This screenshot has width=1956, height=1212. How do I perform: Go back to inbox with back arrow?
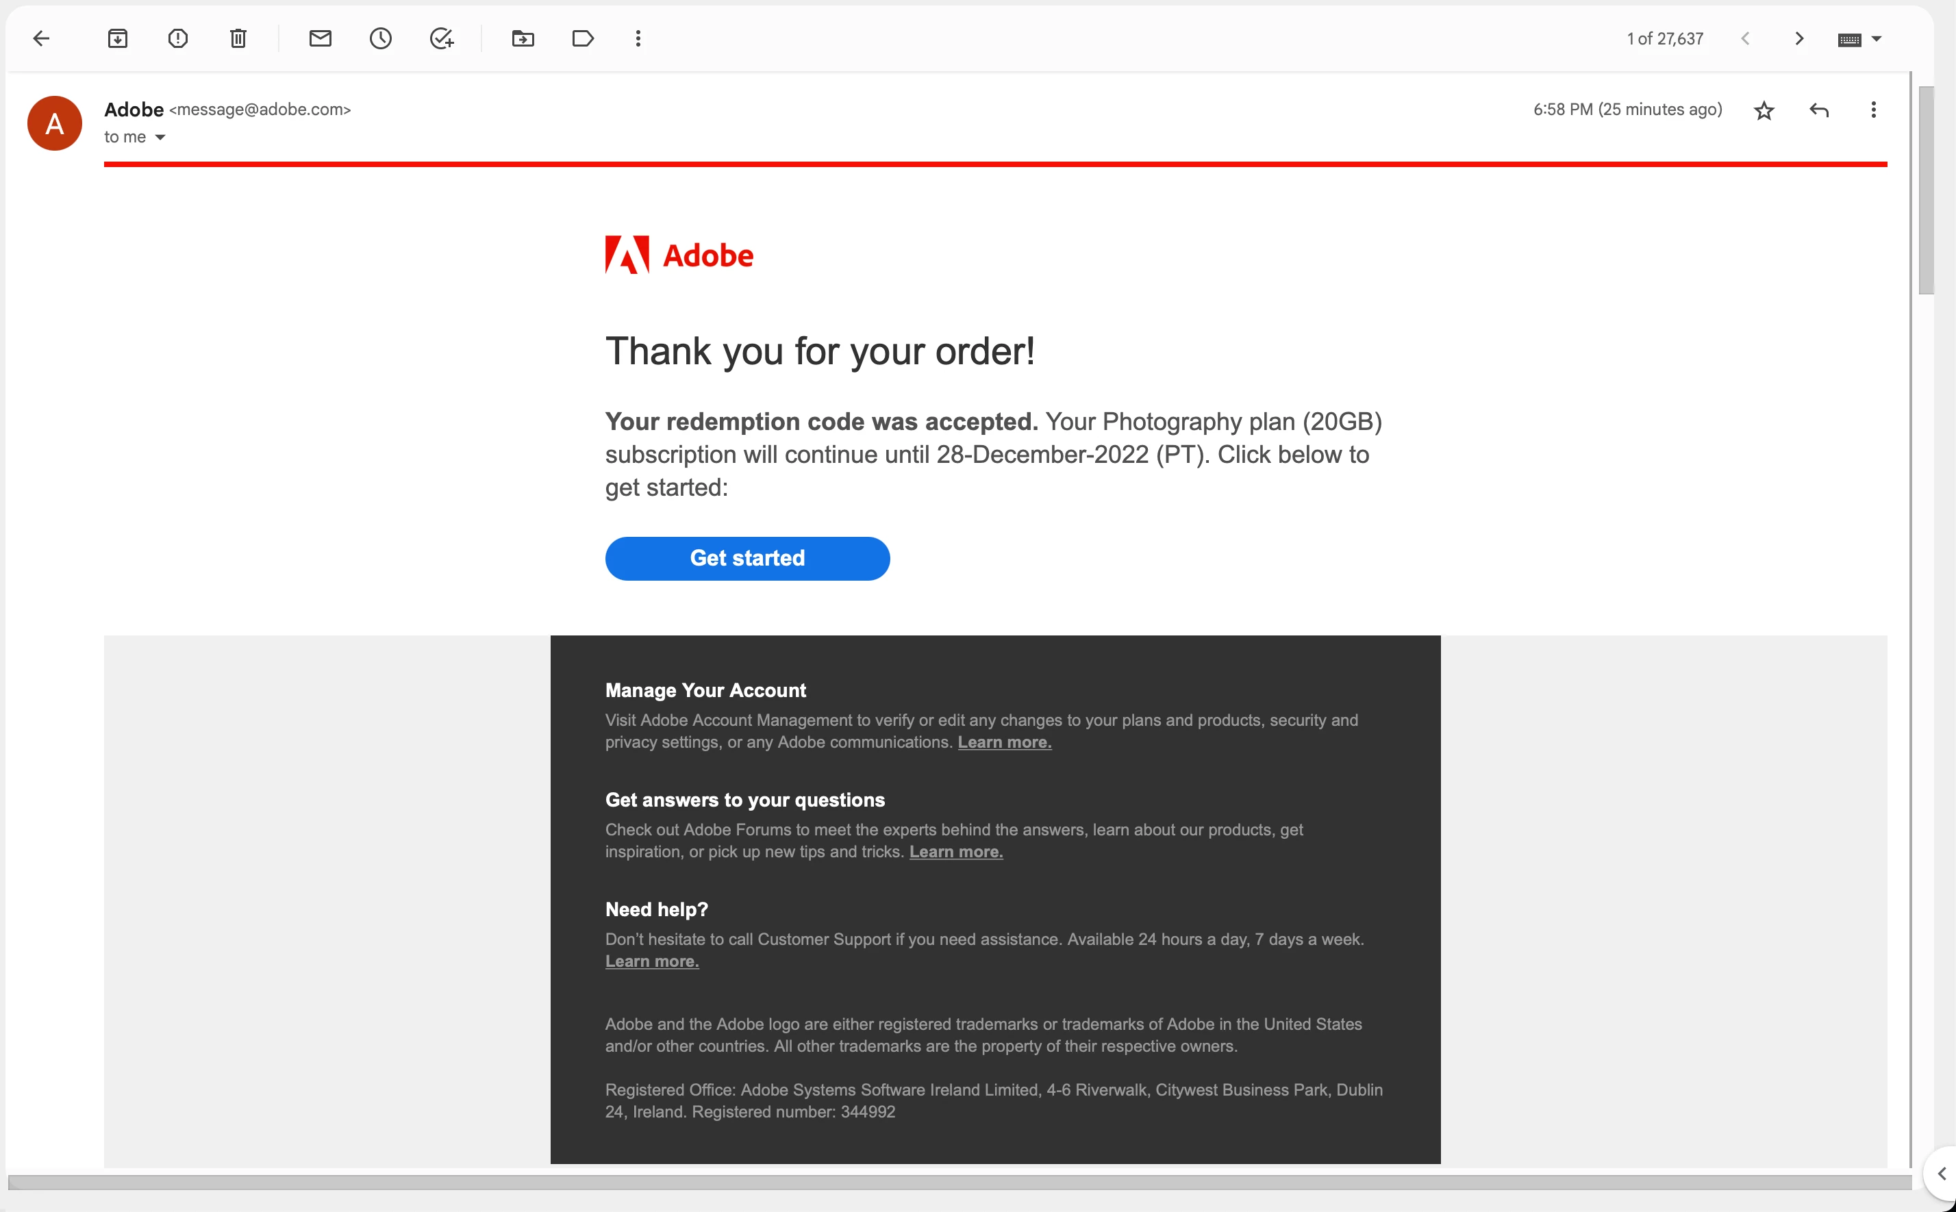tap(42, 38)
